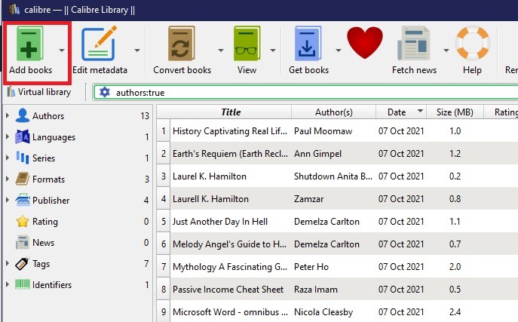Select the News newspaper icon in sidebar
Viewport: 518px width, 322px height.
pos(23,242)
